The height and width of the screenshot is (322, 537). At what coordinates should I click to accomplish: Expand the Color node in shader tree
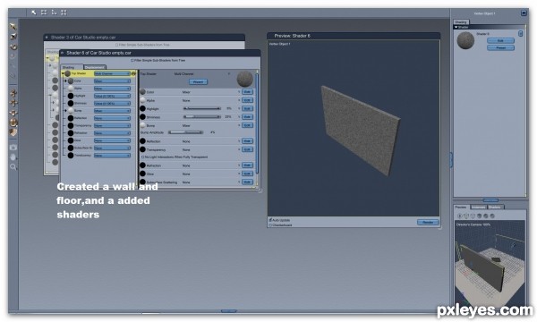pyautogui.click(x=66, y=81)
